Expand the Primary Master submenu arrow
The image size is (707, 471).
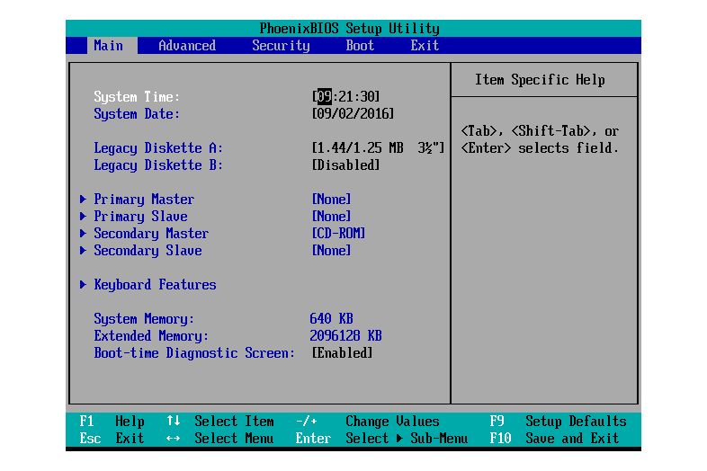click(x=83, y=200)
